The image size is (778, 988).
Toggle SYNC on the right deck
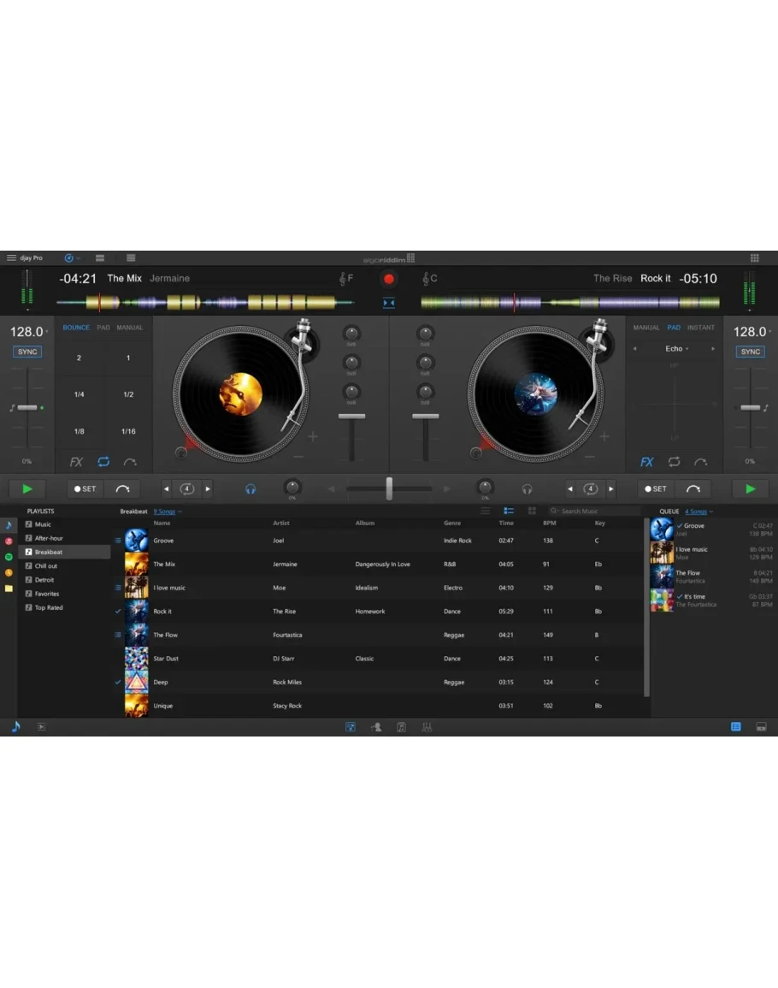[x=750, y=352]
